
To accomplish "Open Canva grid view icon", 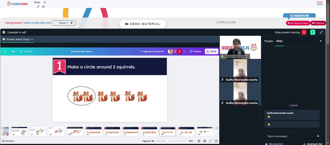I will [x=205, y=141].
